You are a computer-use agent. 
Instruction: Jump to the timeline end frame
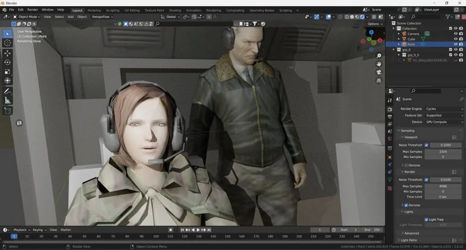209,230
